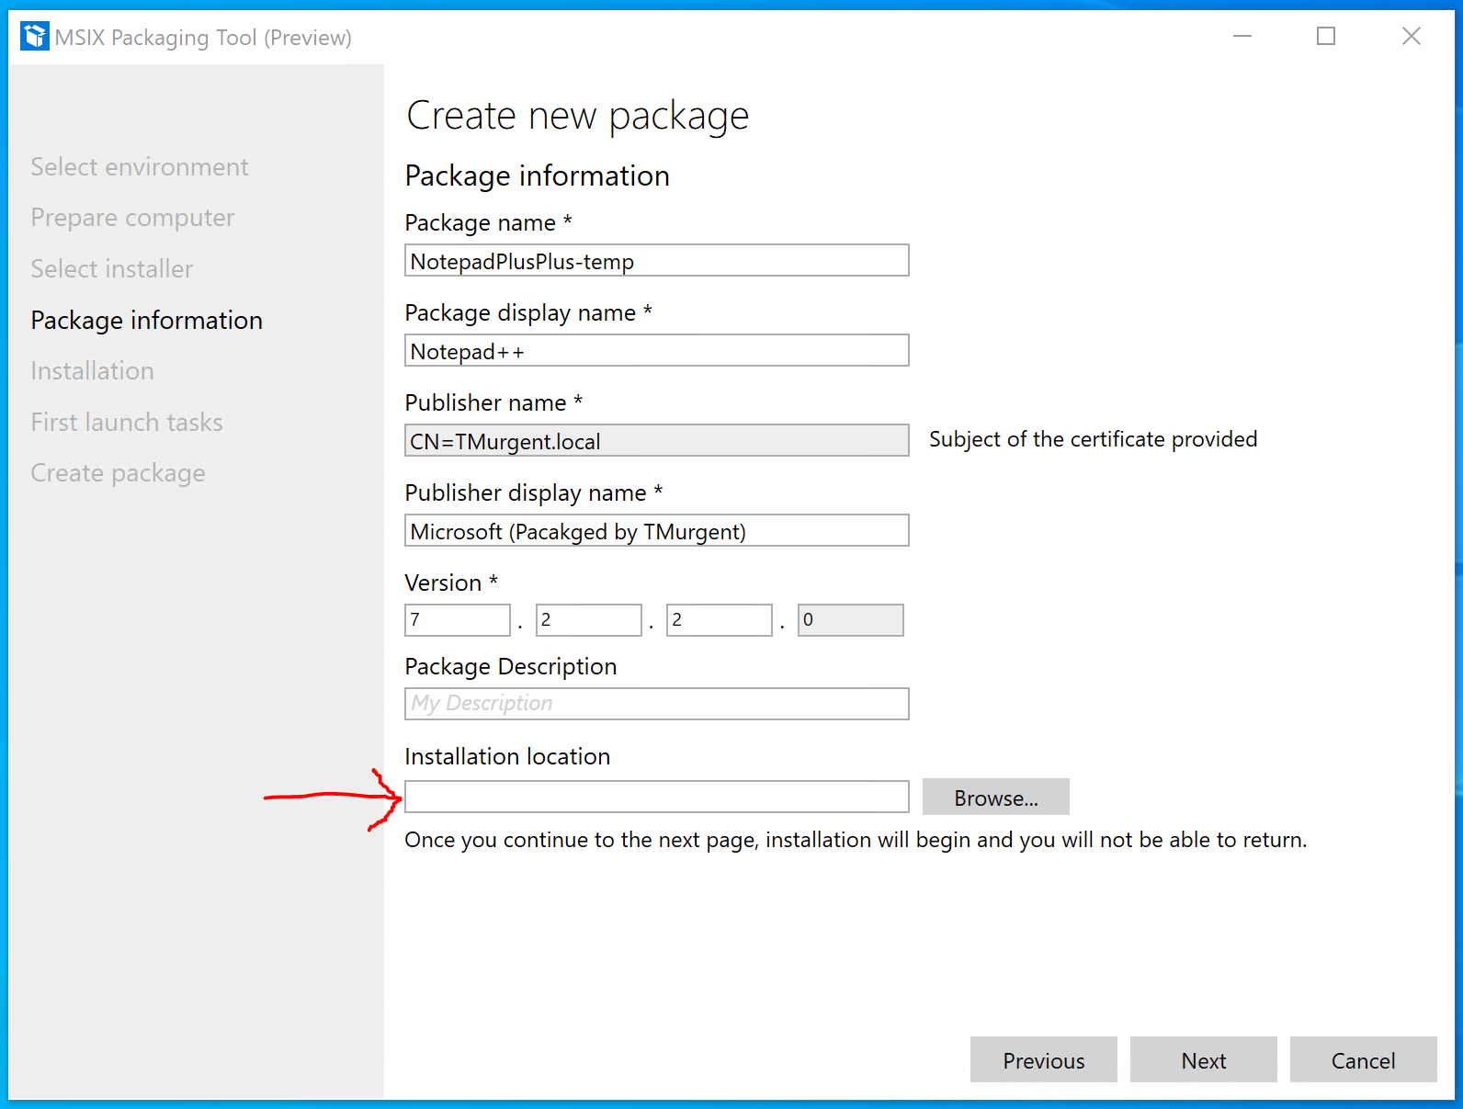Close the MSIX Packaging Tool window
This screenshot has width=1463, height=1109.
pos(1412,36)
